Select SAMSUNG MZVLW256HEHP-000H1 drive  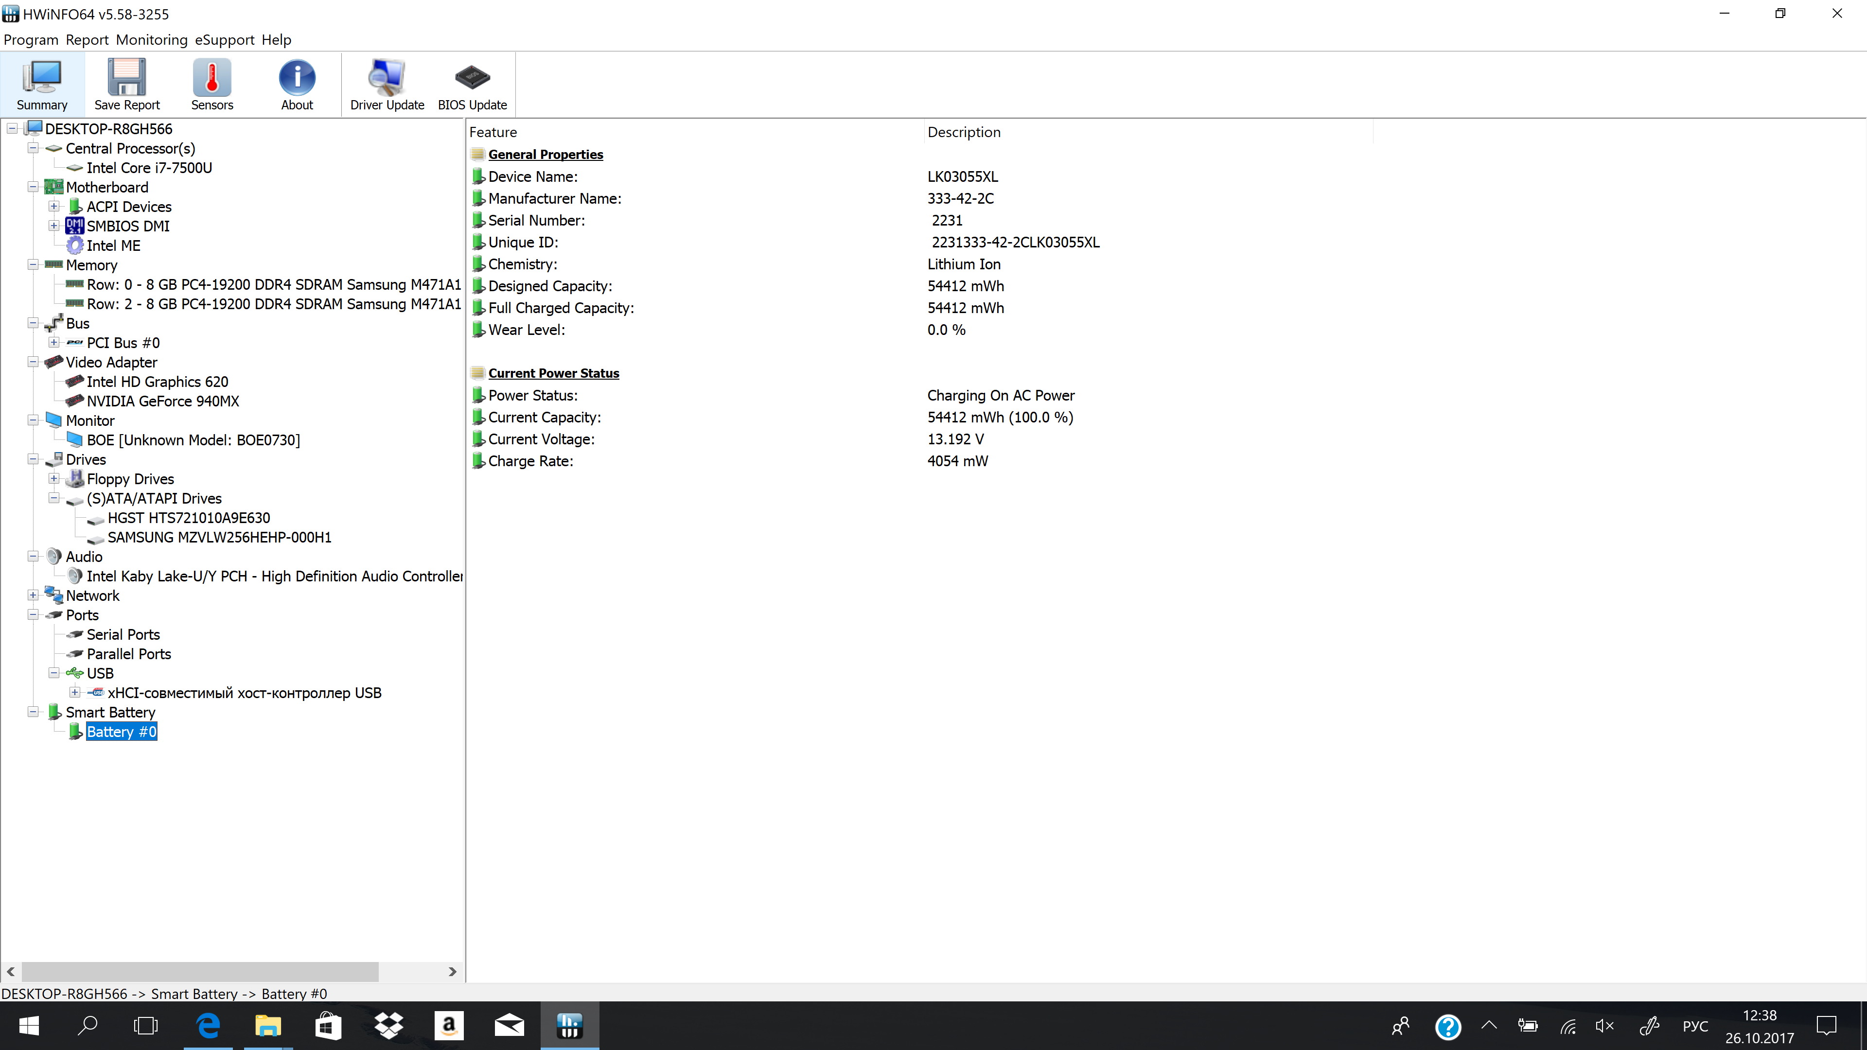tap(219, 538)
